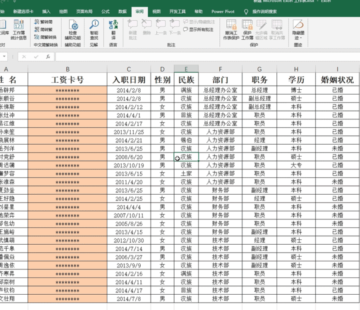Viewport: 360px width, 310px height.
Task: Open the 视图 (View) tab
Action: [x=156, y=12]
